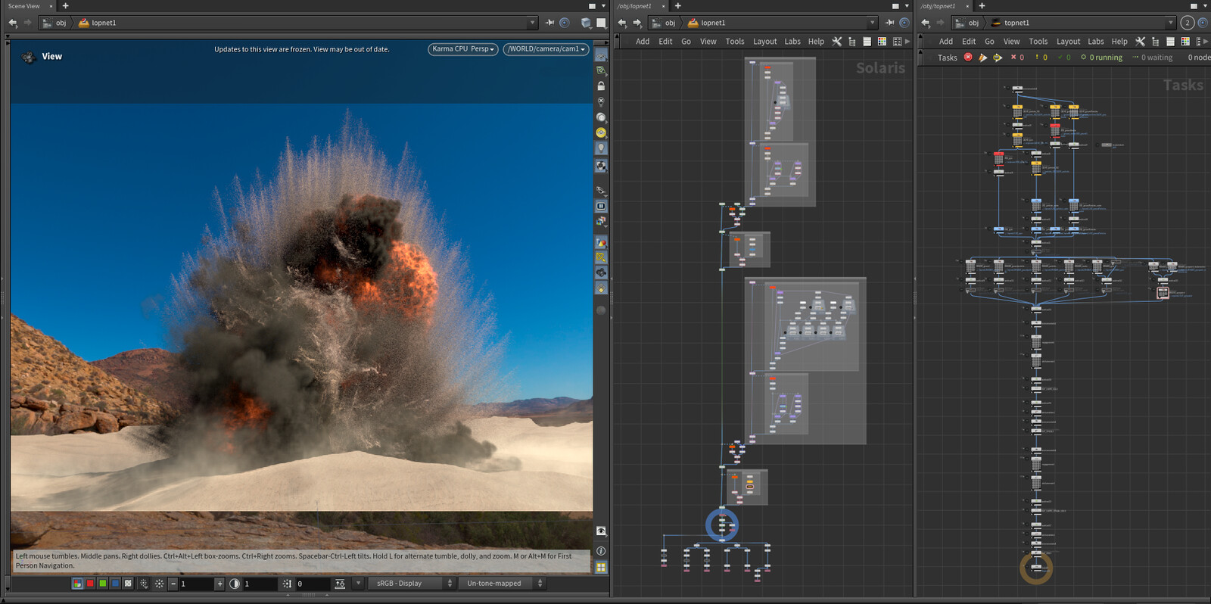Click the orange cook icon beside the cancel button
1211x604 pixels.
982,58
